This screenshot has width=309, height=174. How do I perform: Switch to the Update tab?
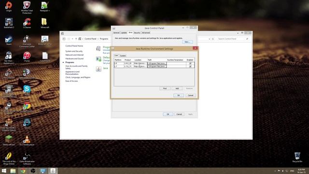124,33
